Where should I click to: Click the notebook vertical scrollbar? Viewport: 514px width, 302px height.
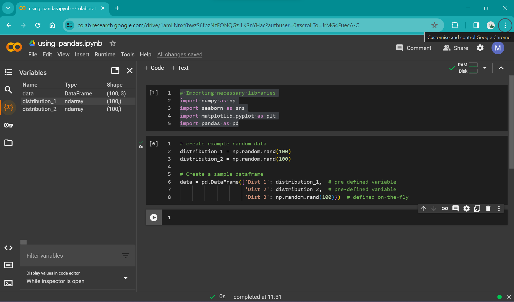pos(511,122)
